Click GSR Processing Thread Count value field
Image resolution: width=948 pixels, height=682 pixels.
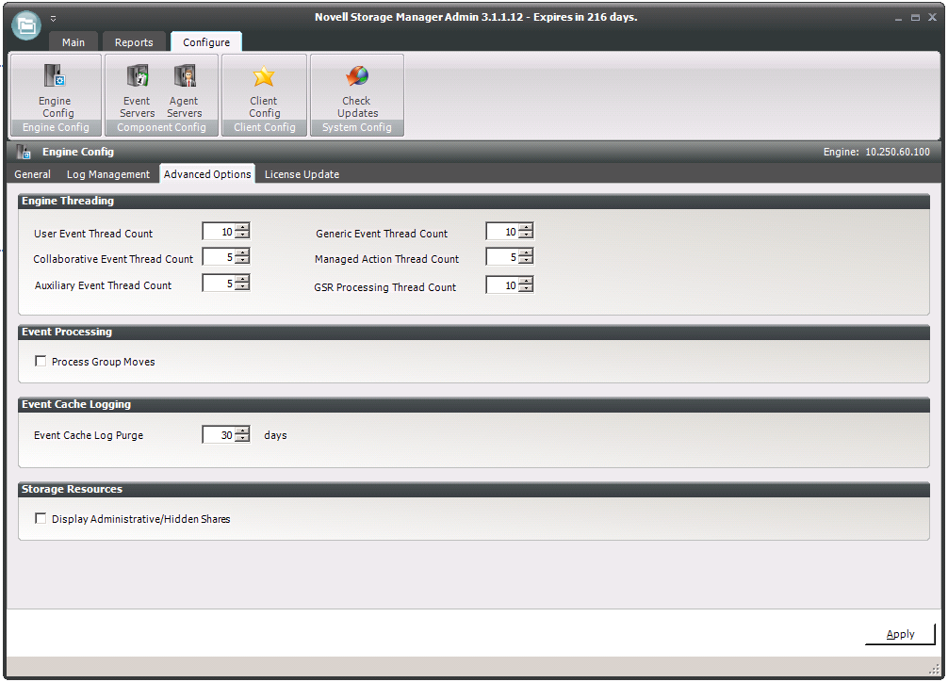tap(502, 284)
